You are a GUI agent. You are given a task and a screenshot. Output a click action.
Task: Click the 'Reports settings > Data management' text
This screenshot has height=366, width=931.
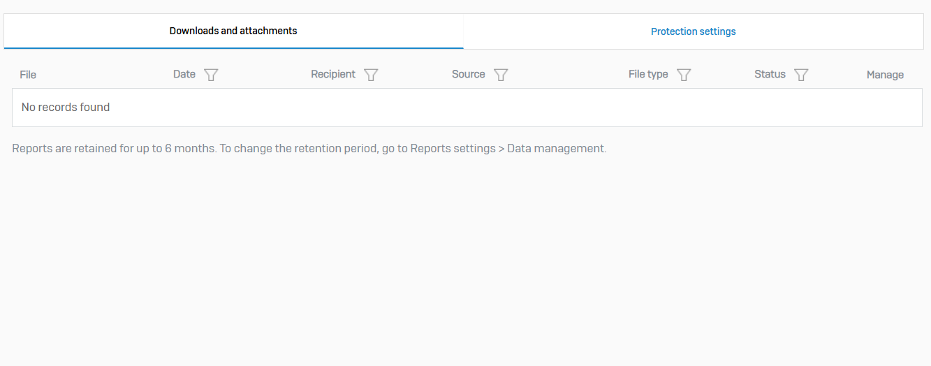507,149
